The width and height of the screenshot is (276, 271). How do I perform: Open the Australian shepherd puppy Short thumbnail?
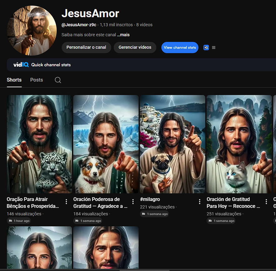[x=106, y=144]
